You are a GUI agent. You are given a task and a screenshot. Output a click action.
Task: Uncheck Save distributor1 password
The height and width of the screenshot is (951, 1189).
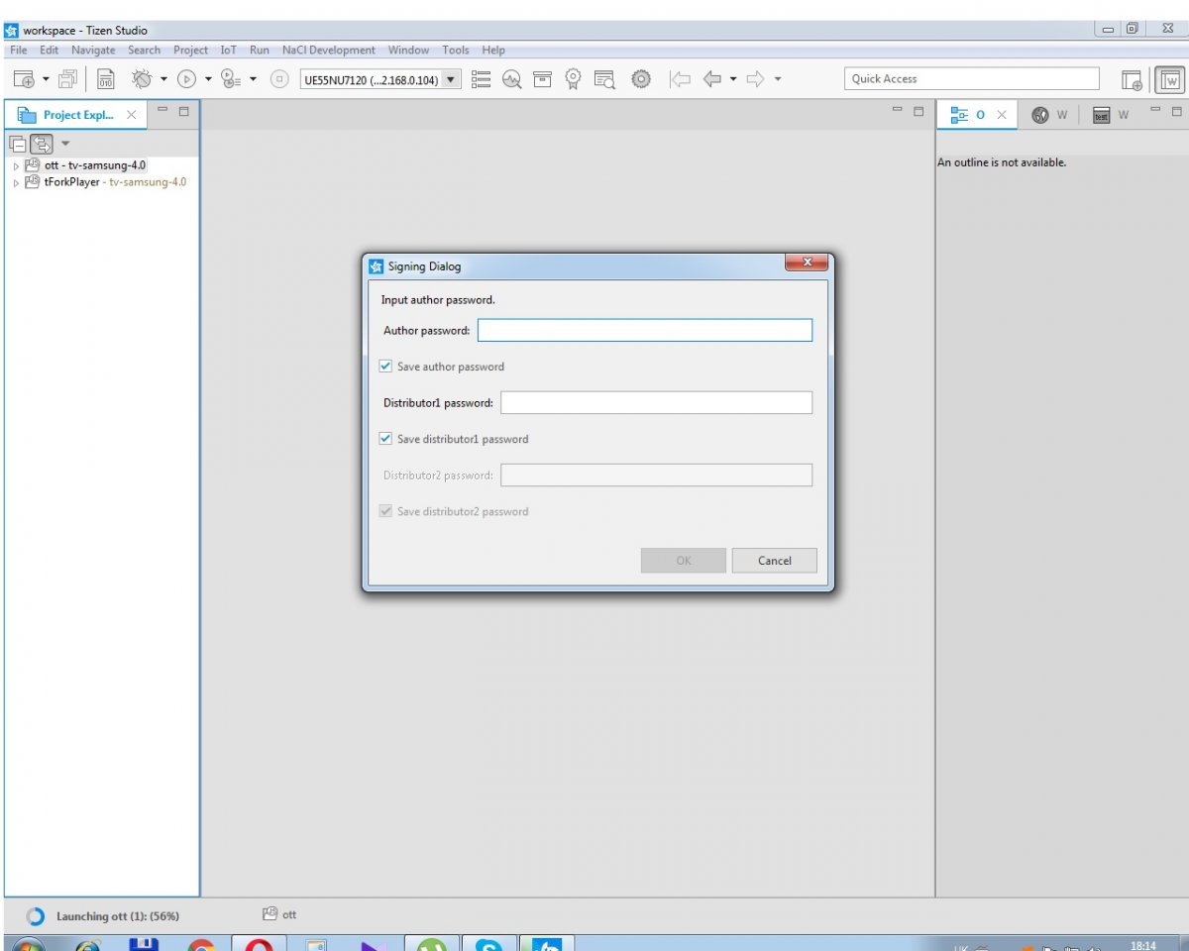point(385,439)
